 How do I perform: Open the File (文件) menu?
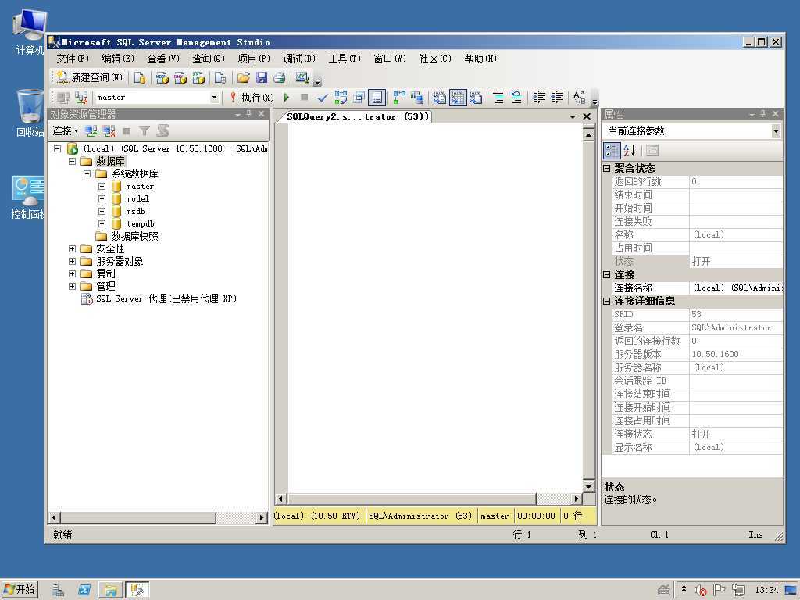(73, 59)
